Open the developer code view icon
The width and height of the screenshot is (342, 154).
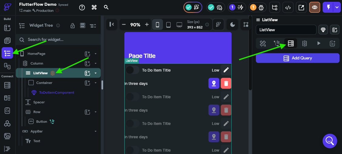pyautogui.click(x=288, y=7)
